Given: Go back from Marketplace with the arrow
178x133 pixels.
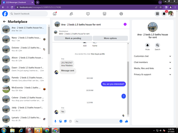Looking at the screenshot, I should (4, 22).
